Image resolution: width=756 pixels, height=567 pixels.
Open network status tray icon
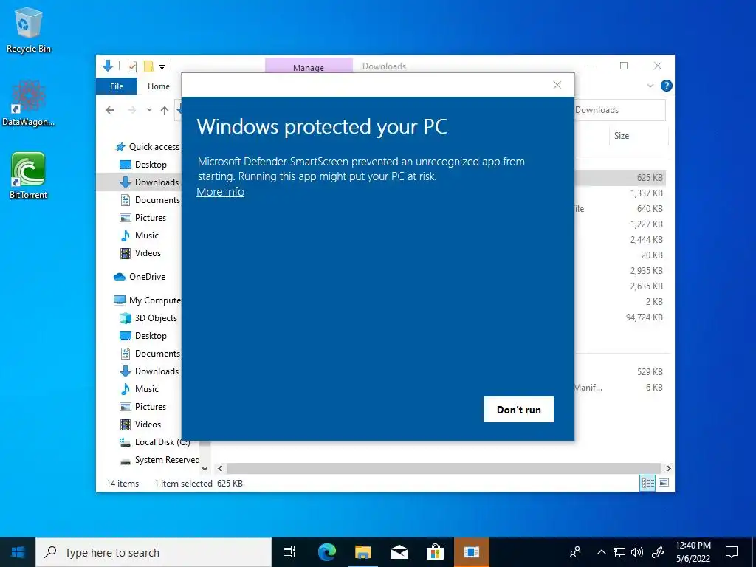[x=619, y=552]
